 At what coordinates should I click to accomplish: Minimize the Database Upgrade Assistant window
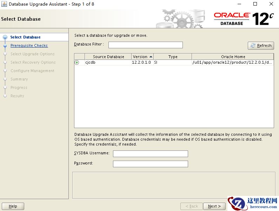point(239,4)
